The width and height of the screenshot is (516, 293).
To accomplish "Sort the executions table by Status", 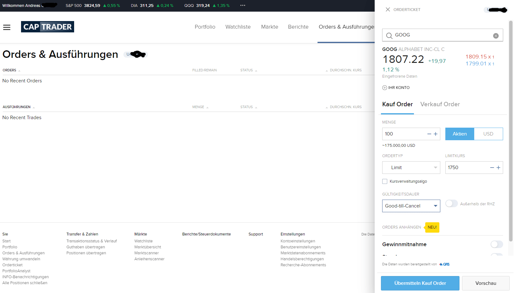I will tap(248, 107).
